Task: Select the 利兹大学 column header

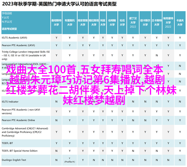Action: click(x=103, y=22)
